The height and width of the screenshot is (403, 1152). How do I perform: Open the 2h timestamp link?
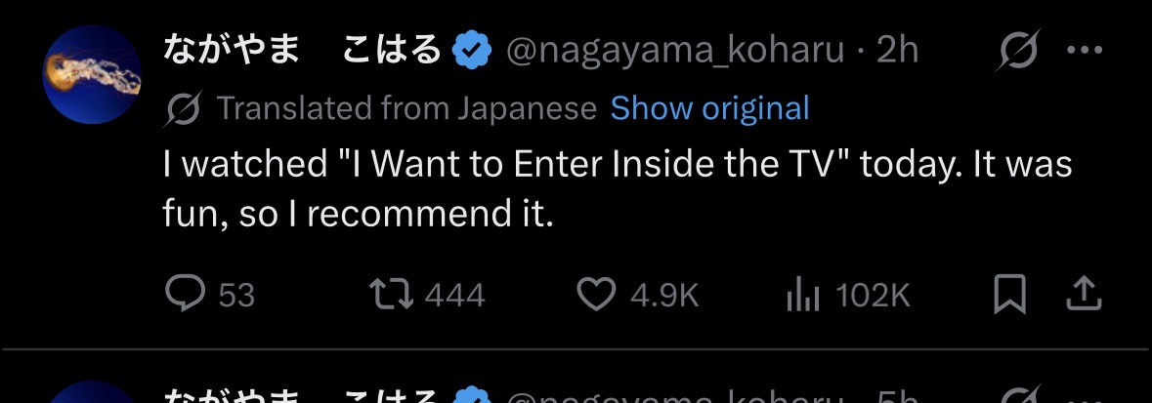coord(898,50)
